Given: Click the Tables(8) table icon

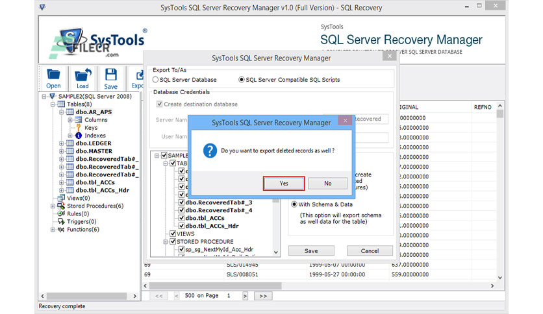Looking at the screenshot, I should tap(61, 104).
